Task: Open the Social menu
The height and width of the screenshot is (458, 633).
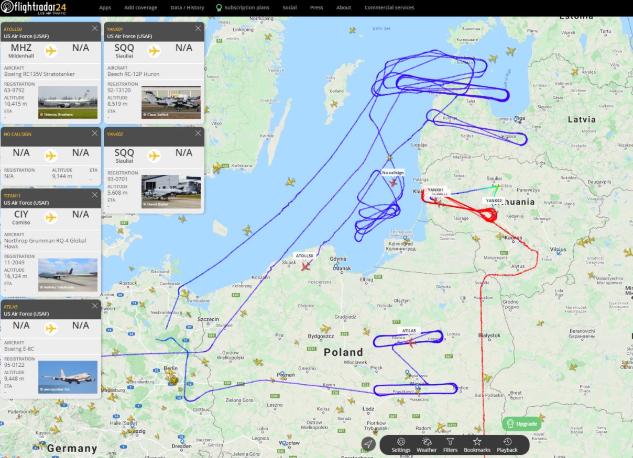Action: [x=289, y=8]
